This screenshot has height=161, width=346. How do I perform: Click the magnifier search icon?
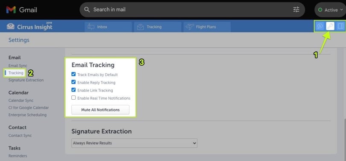click(x=87, y=9)
